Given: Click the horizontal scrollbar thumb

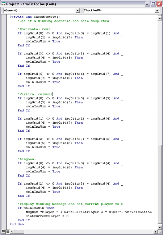Looking at the screenshot, I should click(19, 231).
